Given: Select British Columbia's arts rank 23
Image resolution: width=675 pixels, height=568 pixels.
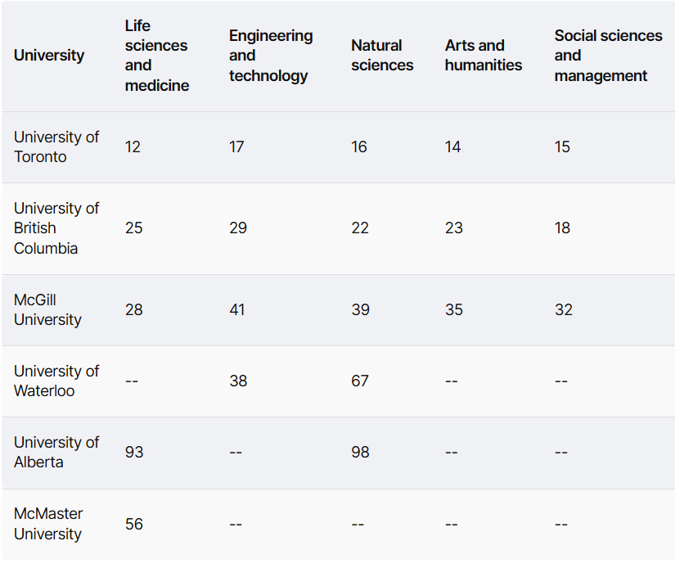Looking at the screenshot, I should [454, 228].
